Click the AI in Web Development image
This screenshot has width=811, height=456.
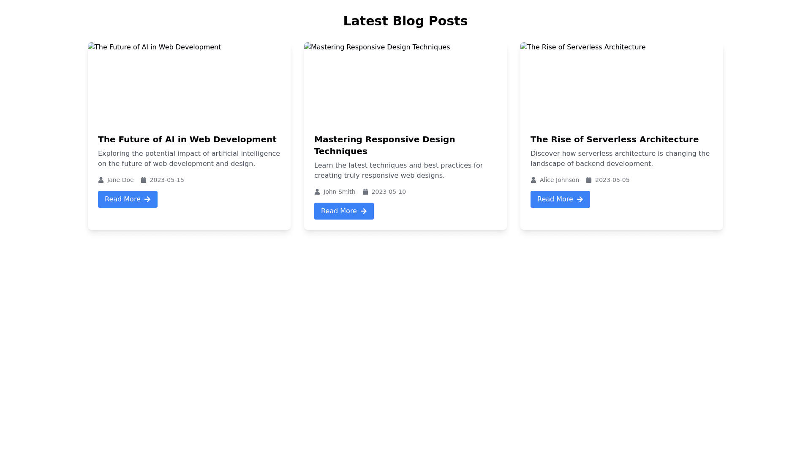click(x=189, y=83)
